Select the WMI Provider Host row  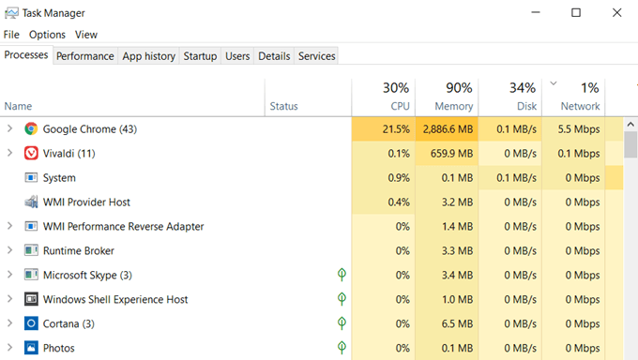(311, 202)
